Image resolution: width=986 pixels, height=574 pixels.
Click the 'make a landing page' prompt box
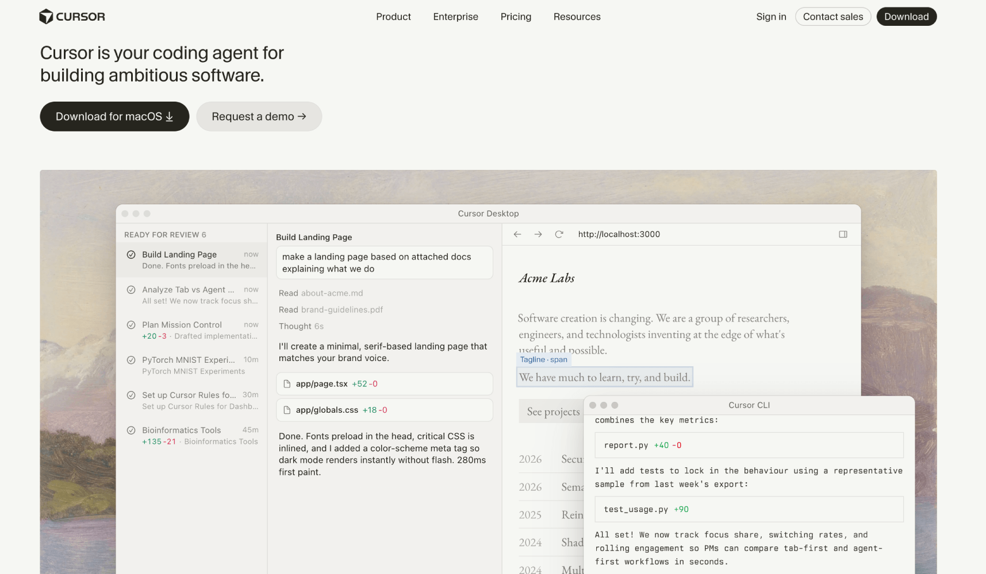[384, 263]
